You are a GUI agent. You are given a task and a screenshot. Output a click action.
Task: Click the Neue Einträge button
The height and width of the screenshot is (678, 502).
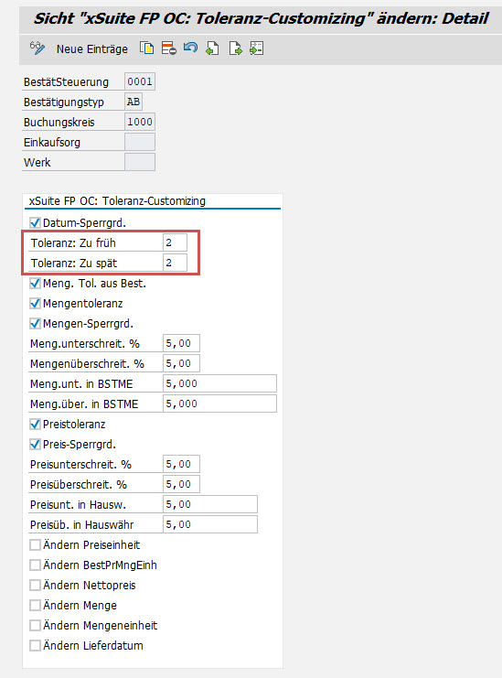coord(92,48)
